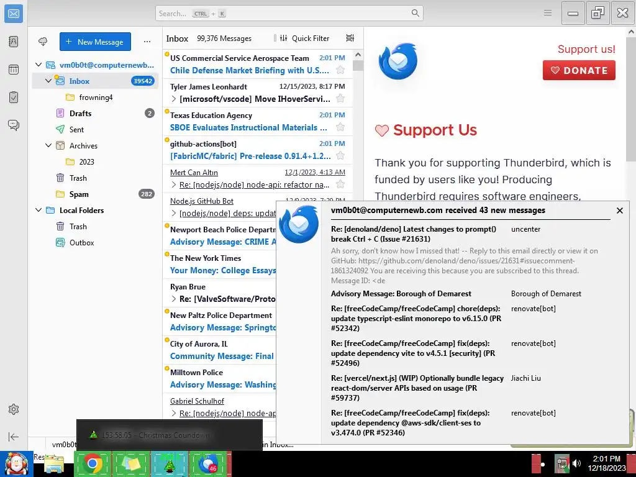Screen dimensions: 636x477
Task: Open the Chat space icon
Action: (x=14, y=125)
